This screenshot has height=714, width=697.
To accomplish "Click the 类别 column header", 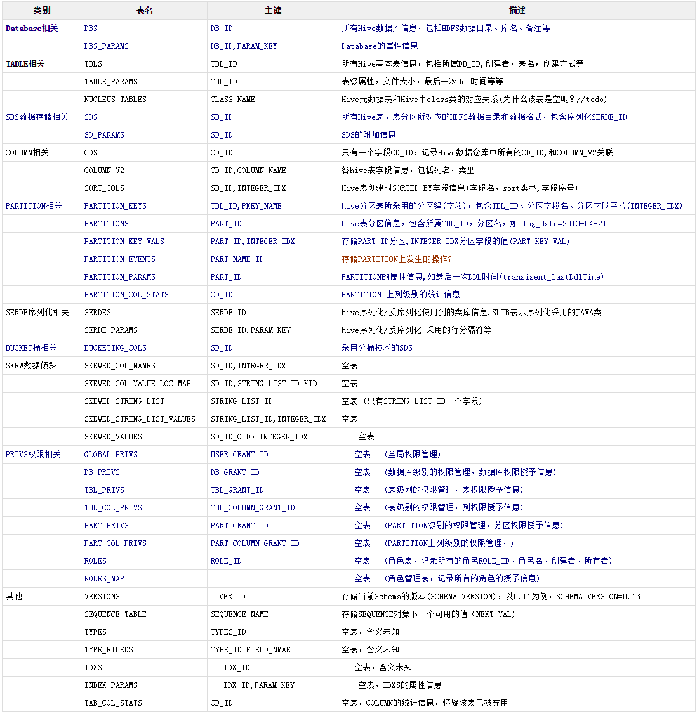I will pos(42,11).
